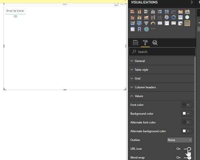The height and width of the screenshot is (160, 200).
Task: Pick the gauge visualization icon
Action: (153, 23)
